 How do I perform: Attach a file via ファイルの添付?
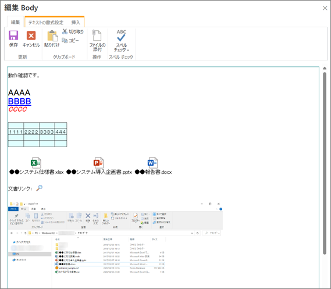pyautogui.click(x=97, y=40)
